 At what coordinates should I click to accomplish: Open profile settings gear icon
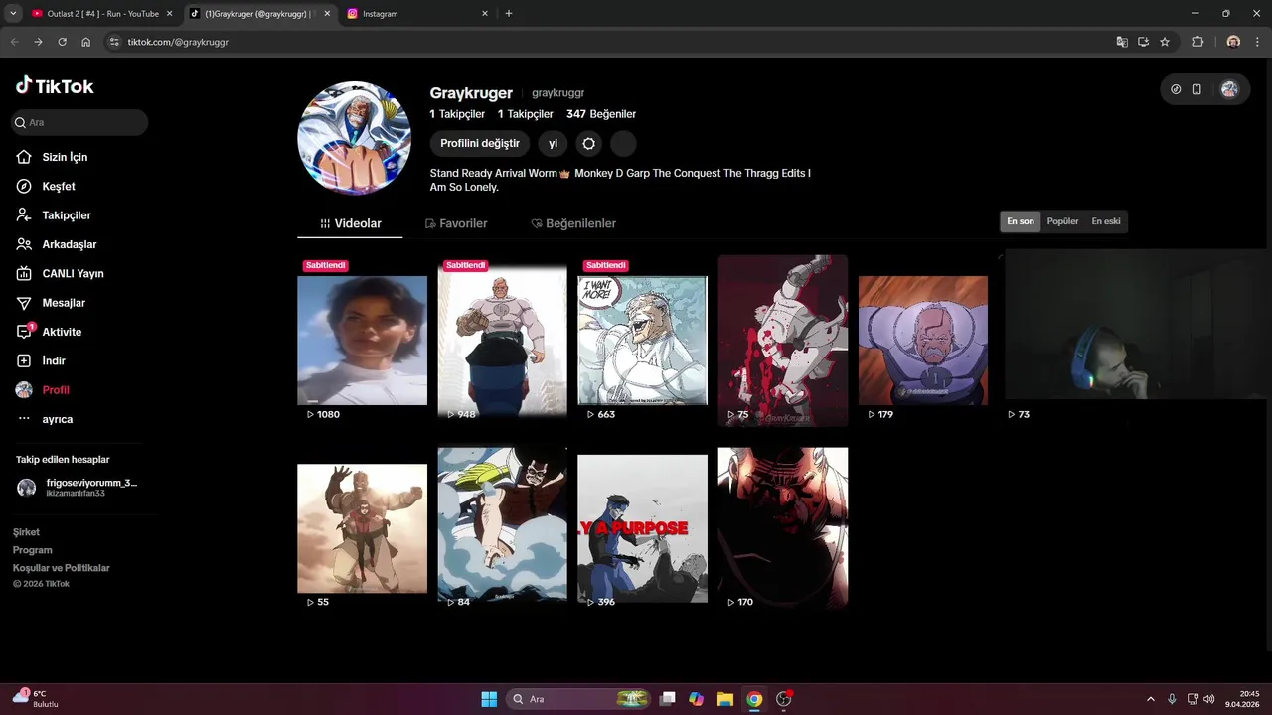point(589,144)
